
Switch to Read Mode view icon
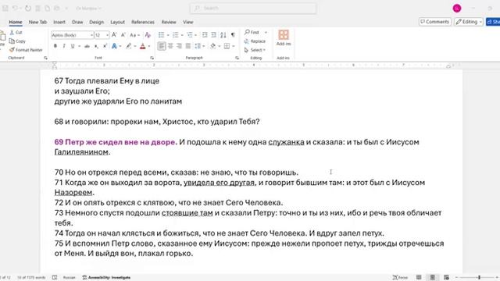pos(419,278)
